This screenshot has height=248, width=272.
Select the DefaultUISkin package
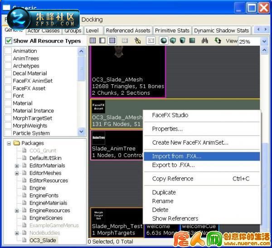45,158
